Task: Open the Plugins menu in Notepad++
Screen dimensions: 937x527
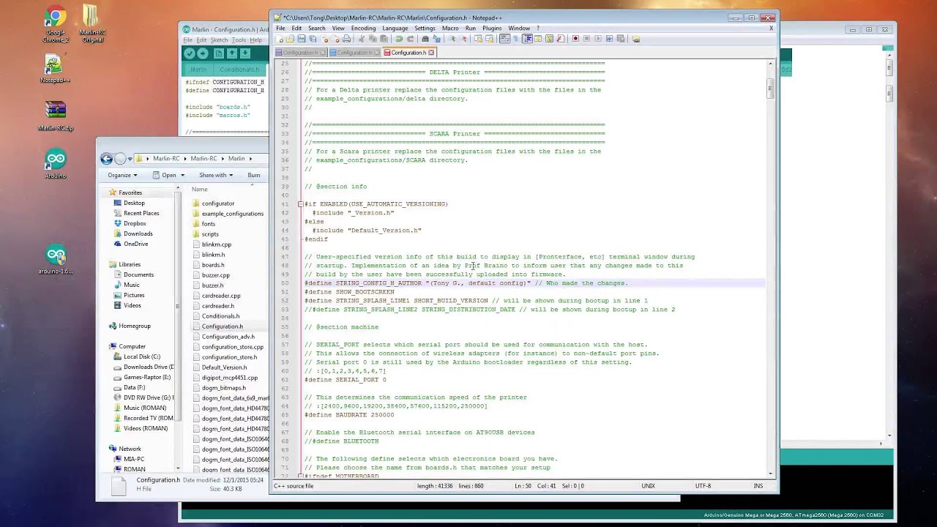Action: tap(492, 29)
